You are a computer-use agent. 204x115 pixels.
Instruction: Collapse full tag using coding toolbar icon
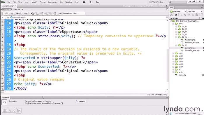point(2,30)
